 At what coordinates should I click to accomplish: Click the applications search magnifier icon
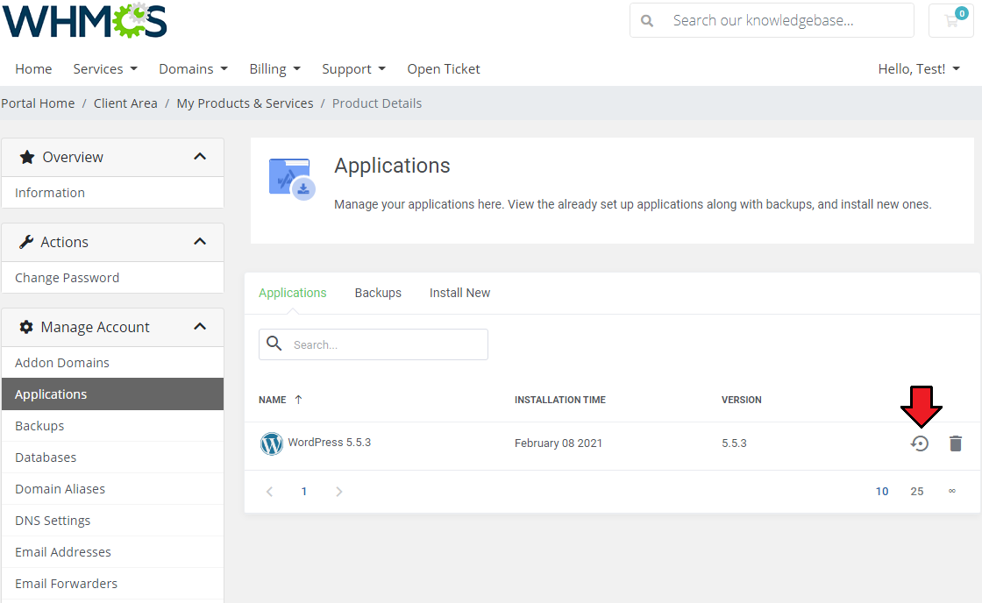[x=274, y=344]
